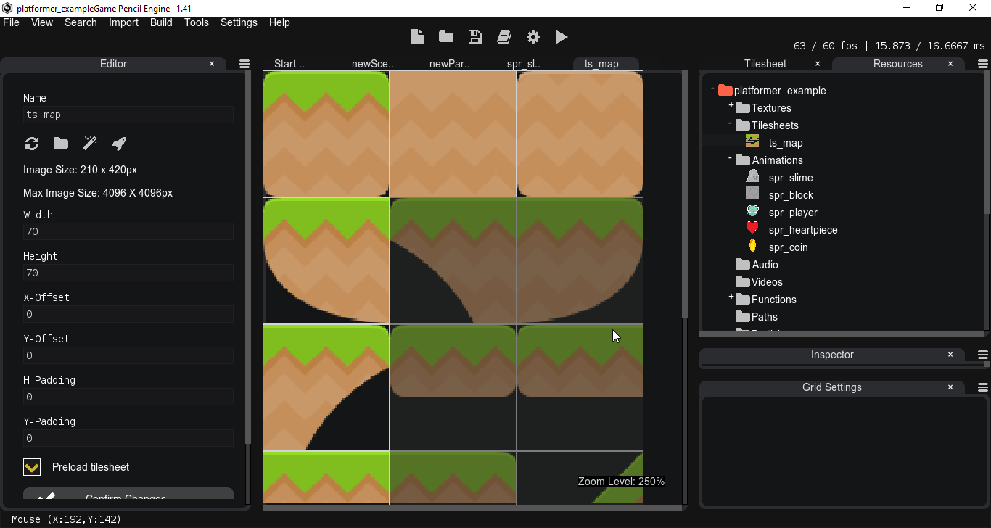Edit the tilesheet Name field
The height and width of the screenshot is (528, 991).
128,115
